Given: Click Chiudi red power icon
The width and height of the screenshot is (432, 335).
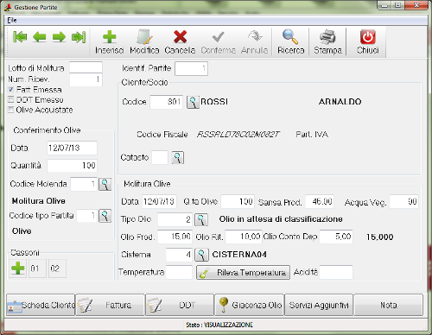Looking at the screenshot, I should [x=368, y=37].
